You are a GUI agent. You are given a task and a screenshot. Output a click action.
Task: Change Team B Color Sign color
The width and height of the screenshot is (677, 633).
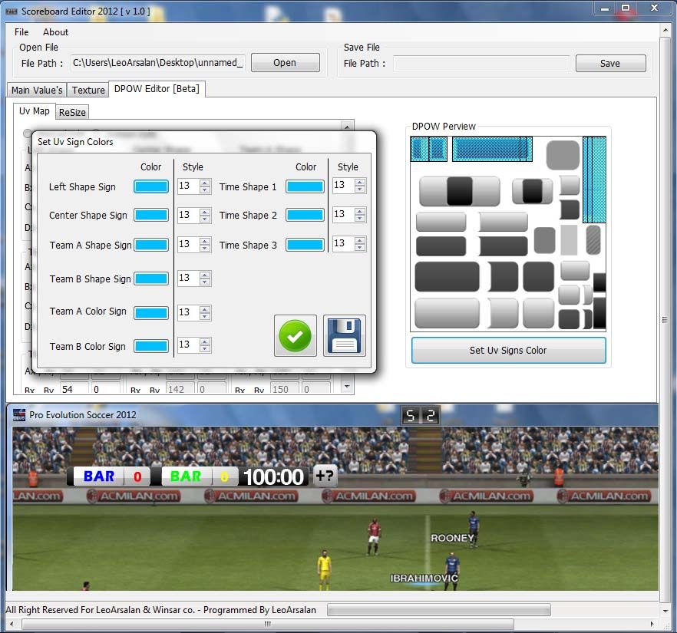tap(151, 346)
